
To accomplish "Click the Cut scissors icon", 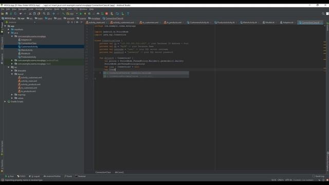I will point(30,14).
